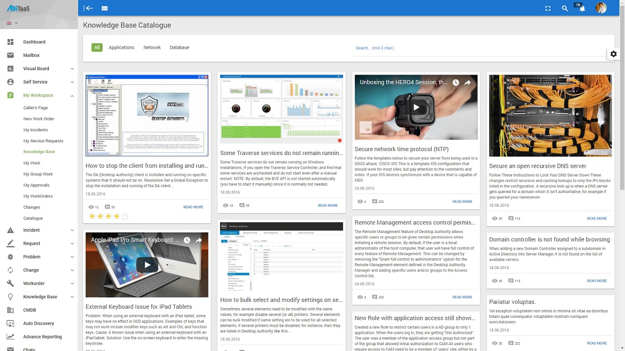This screenshot has height=351, width=625.
Task: Select the Database filter tab
Action: pyautogui.click(x=179, y=47)
